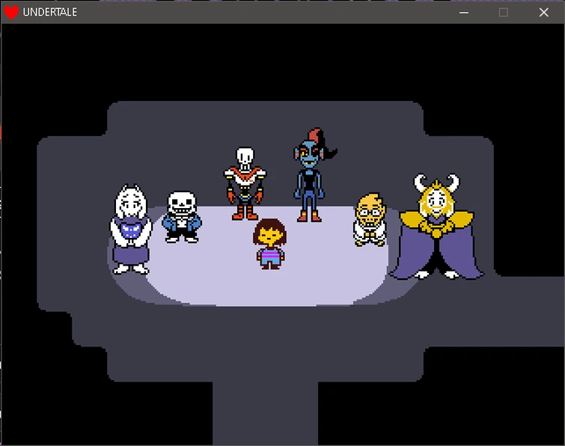Click on Asgore with the horns and cape
The height and width of the screenshot is (446, 565).
click(x=436, y=227)
